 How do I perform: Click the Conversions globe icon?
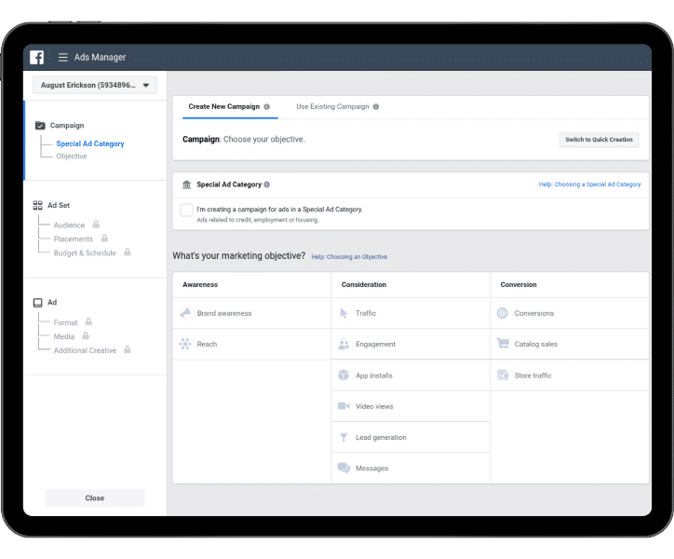503,313
